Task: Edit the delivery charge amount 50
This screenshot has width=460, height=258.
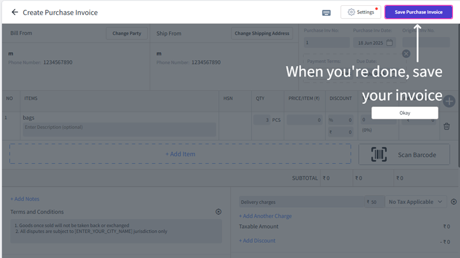Action: click(375, 202)
